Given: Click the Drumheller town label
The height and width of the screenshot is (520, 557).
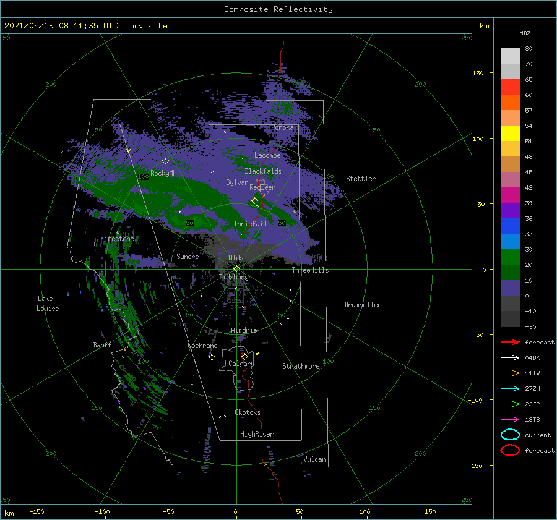Looking at the screenshot, I should pyautogui.click(x=363, y=305).
